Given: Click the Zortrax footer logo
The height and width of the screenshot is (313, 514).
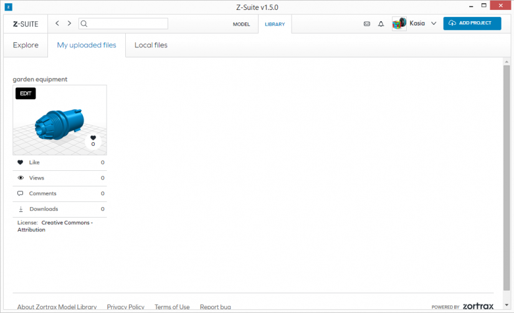Looking at the screenshot, I should click(478, 306).
